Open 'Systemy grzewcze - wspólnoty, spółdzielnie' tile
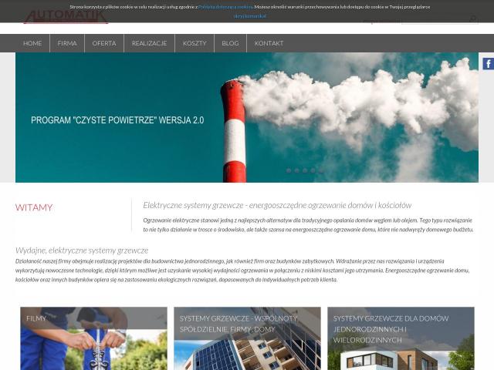 (247, 338)
